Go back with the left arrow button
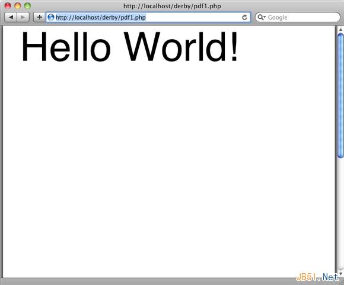 tap(11, 17)
